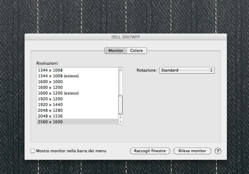Click the DELL 3007WFP window title
This screenshot has width=249, height=174.
pos(126,37)
